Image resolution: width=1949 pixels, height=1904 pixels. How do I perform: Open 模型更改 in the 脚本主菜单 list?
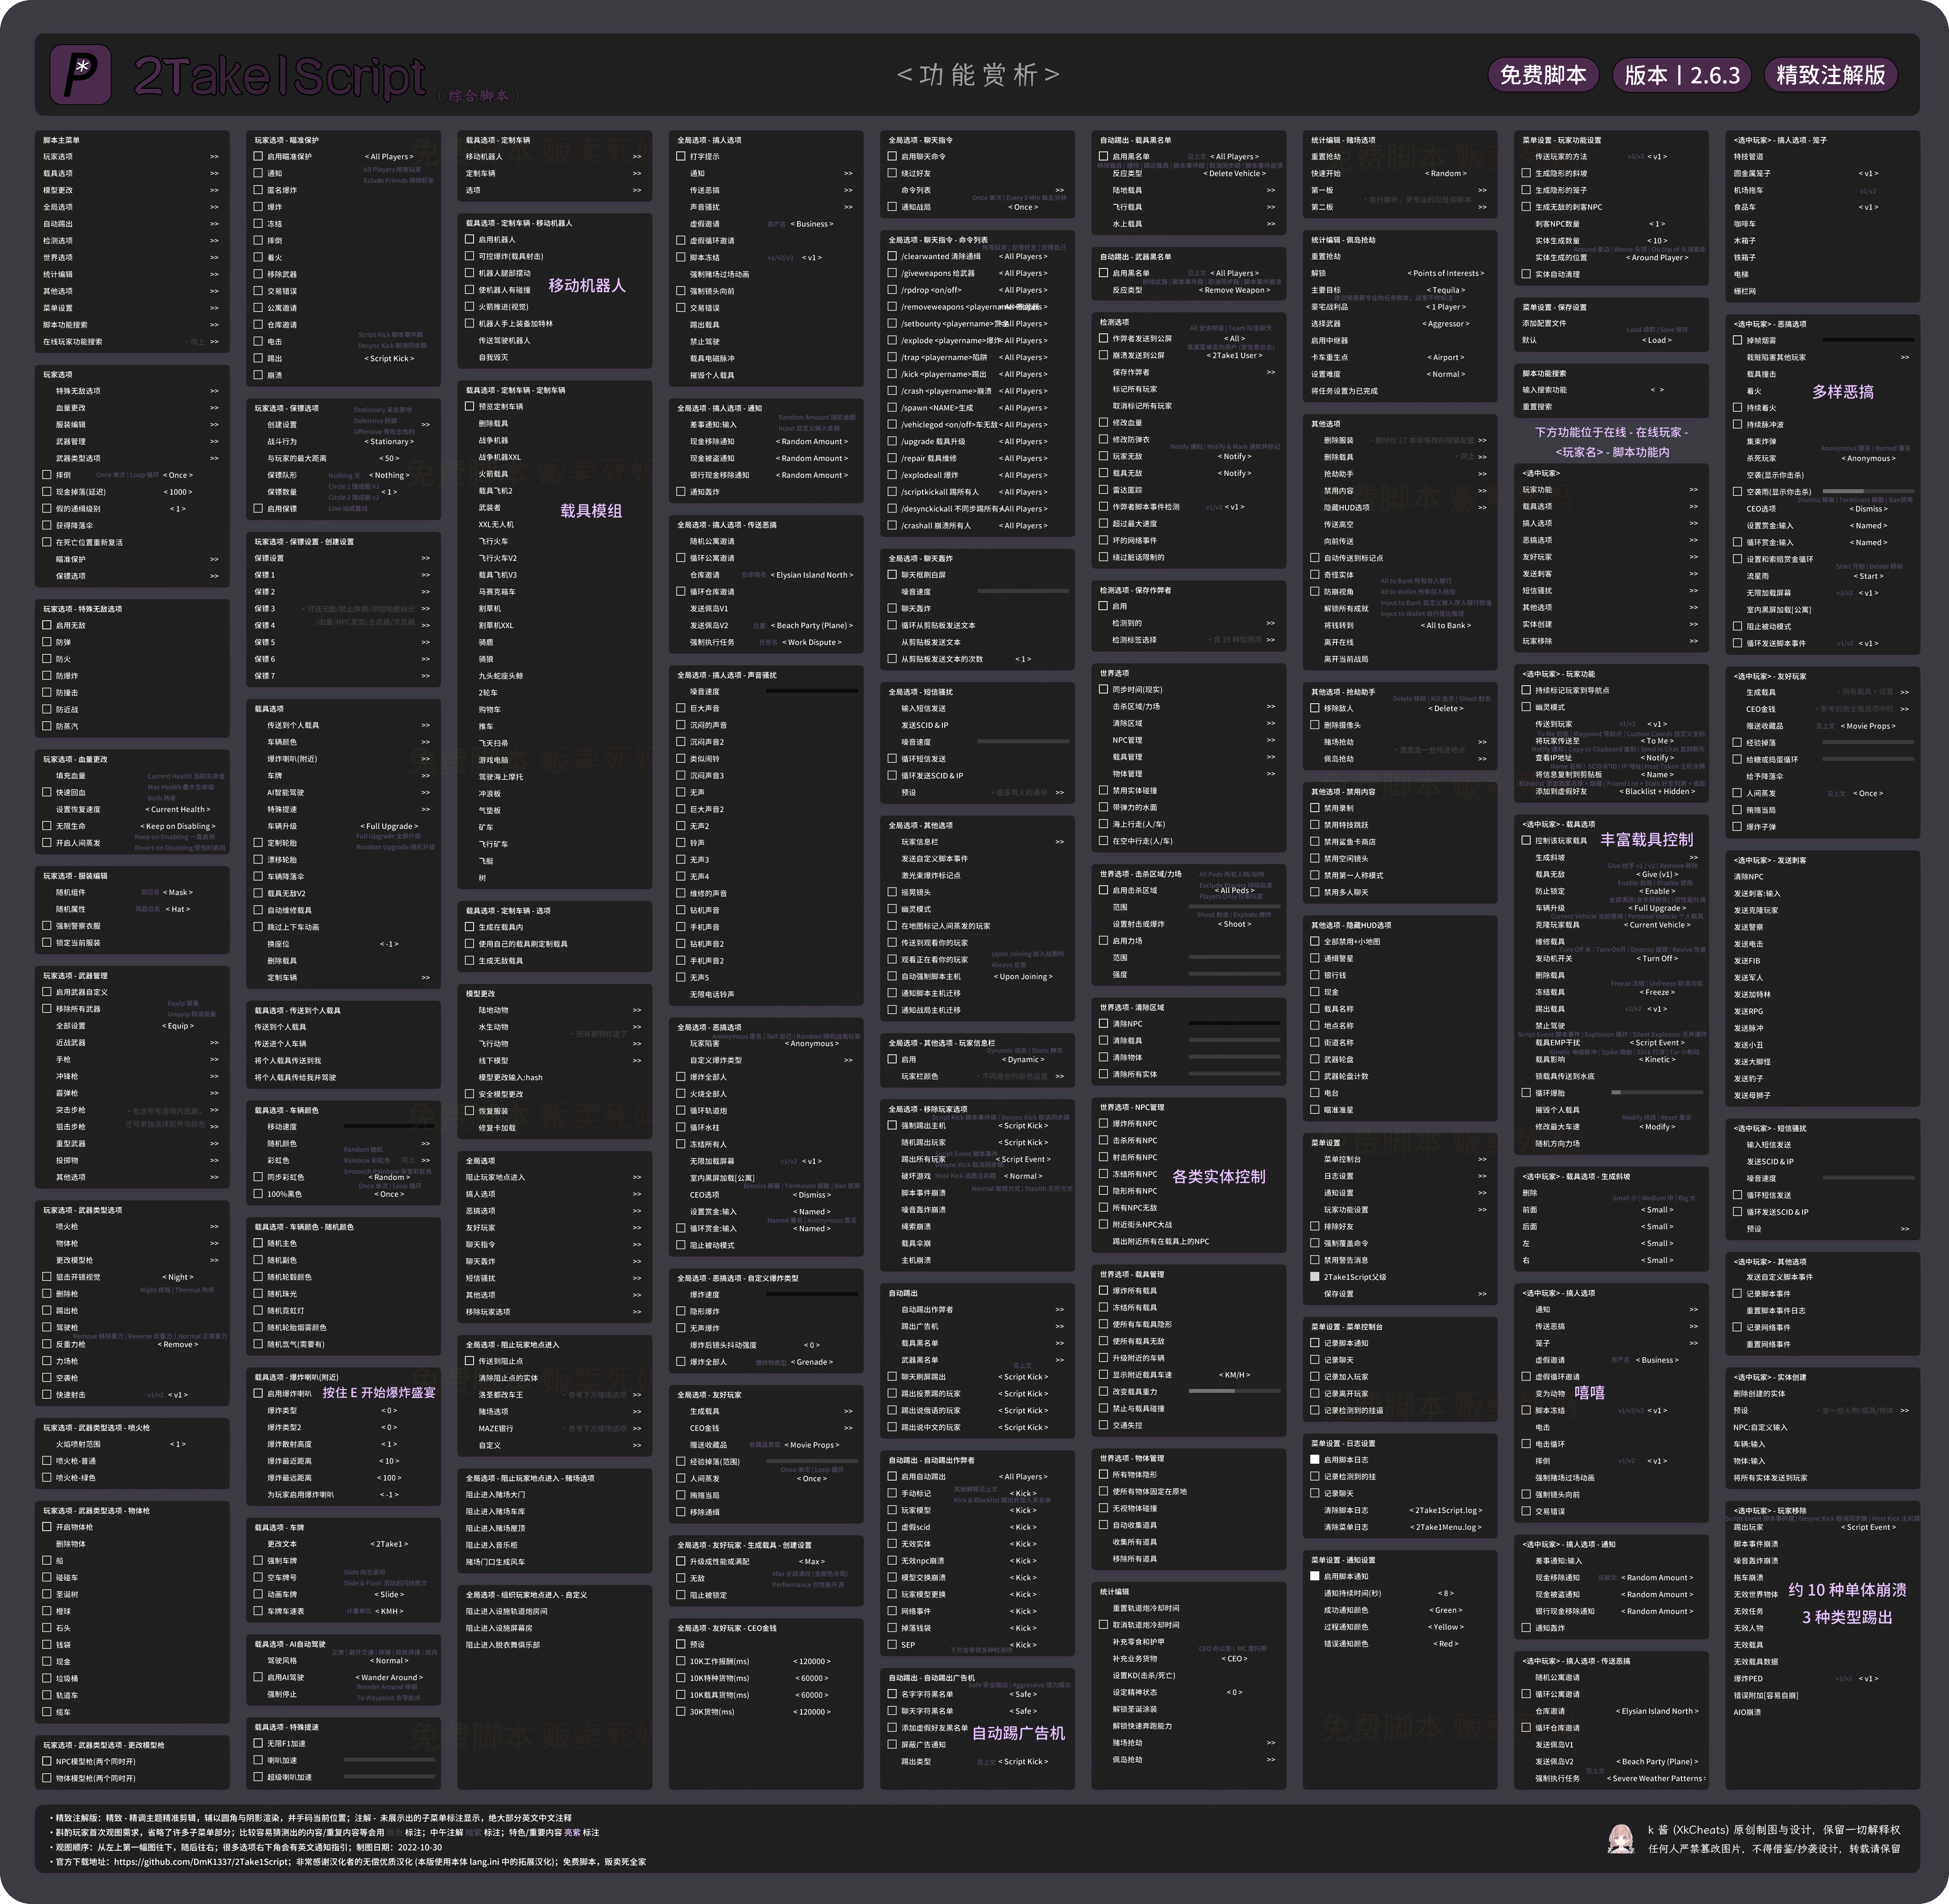click(x=131, y=190)
